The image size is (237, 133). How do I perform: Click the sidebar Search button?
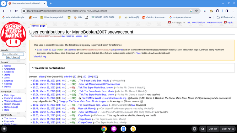(16, 57)
